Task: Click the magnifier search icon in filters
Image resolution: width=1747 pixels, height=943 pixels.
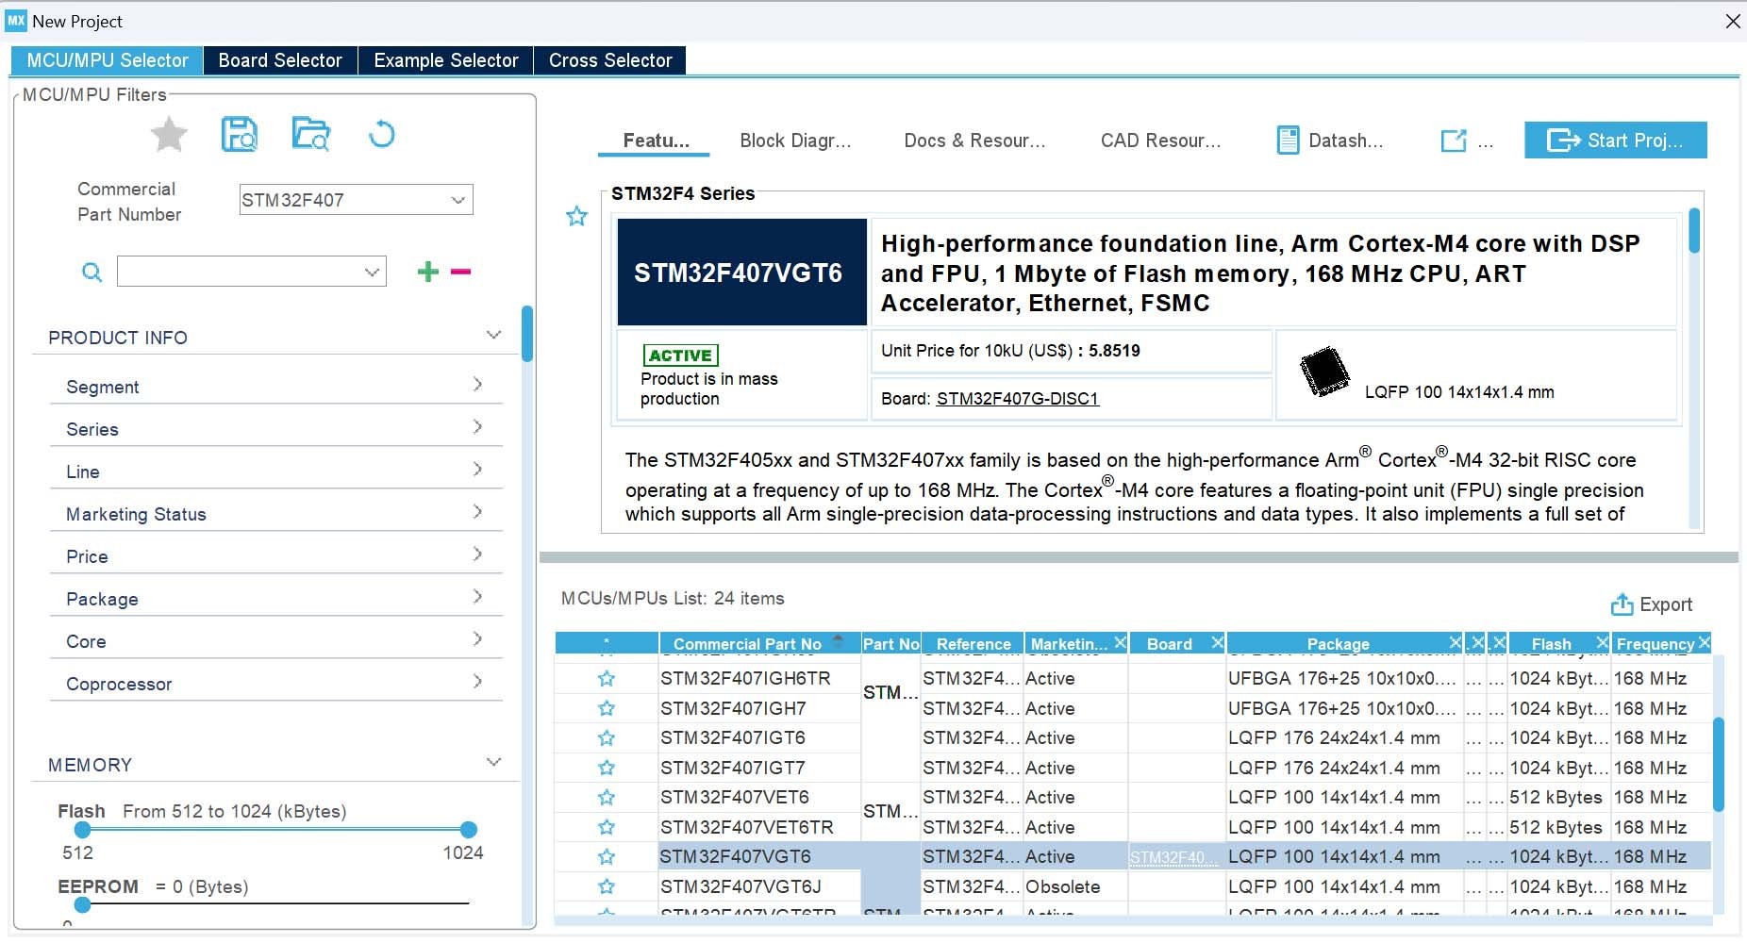Action: (x=92, y=273)
